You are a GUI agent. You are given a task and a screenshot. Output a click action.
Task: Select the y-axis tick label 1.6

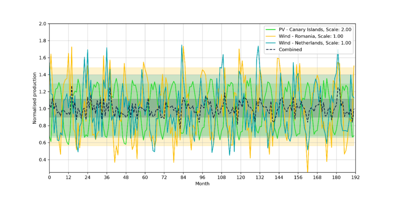(x=42, y=58)
